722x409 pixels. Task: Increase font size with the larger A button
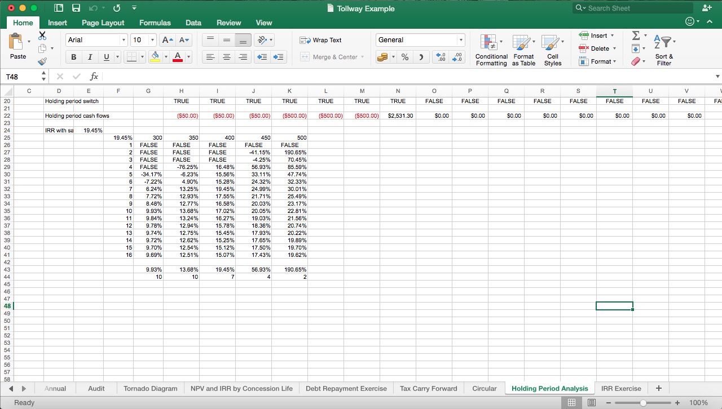point(168,40)
